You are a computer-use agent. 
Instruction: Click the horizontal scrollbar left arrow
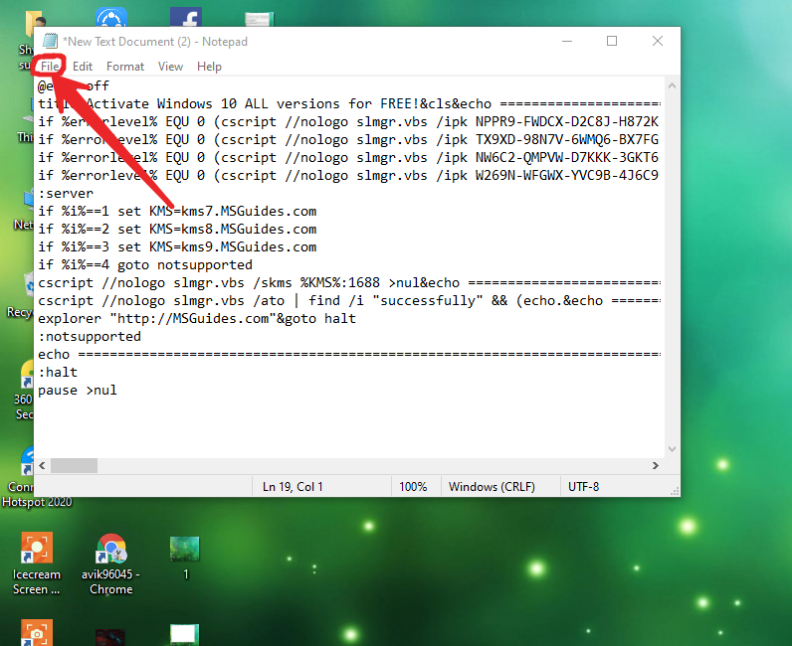(43, 465)
